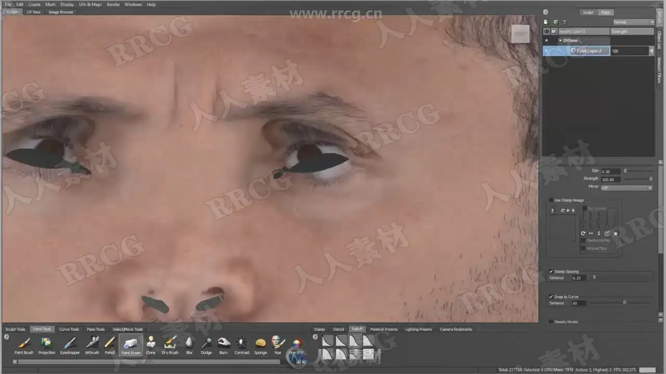The width and height of the screenshot is (666, 374).
Task: Switch to the UV View tab
Action: 33,12
